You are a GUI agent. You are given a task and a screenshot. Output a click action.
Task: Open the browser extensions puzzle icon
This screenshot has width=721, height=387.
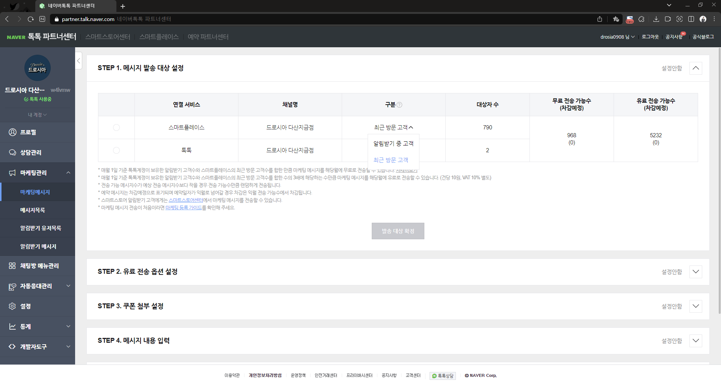pyautogui.click(x=641, y=19)
